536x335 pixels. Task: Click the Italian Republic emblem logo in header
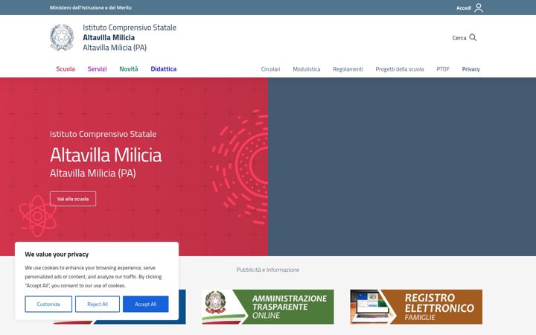tap(62, 37)
